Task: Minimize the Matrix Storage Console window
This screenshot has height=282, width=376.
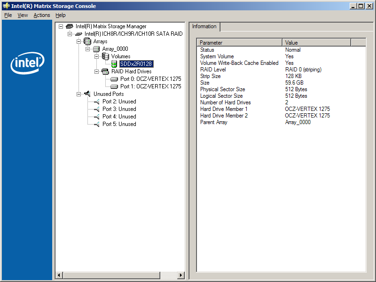Action: [x=352, y=6]
